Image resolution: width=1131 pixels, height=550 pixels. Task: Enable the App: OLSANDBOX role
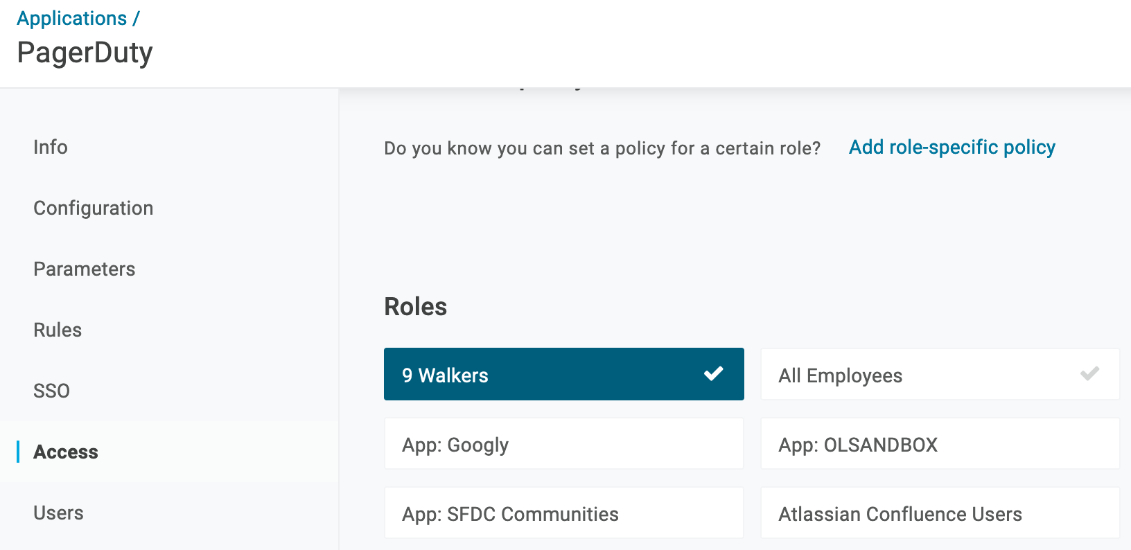pyautogui.click(x=940, y=443)
